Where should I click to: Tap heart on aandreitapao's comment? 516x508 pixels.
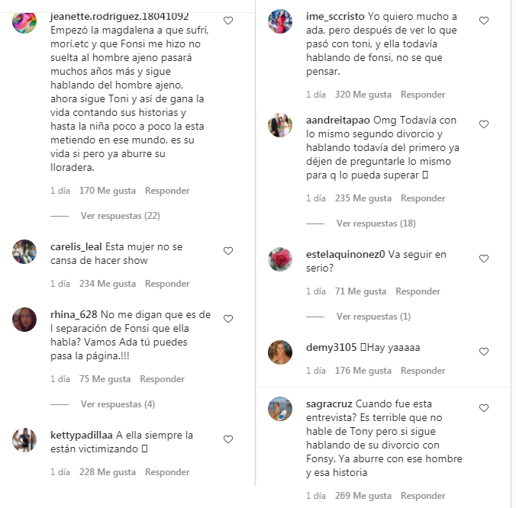click(x=483, y=124)
